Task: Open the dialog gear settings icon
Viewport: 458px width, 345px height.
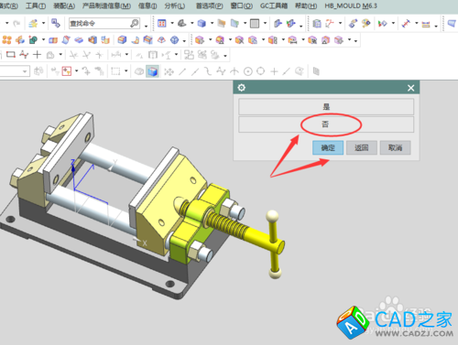Action: tap(241, 88)
